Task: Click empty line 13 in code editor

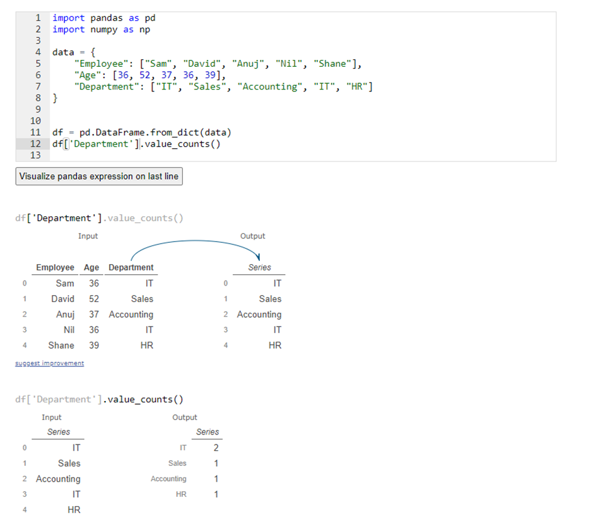Action: pos(189,155)
